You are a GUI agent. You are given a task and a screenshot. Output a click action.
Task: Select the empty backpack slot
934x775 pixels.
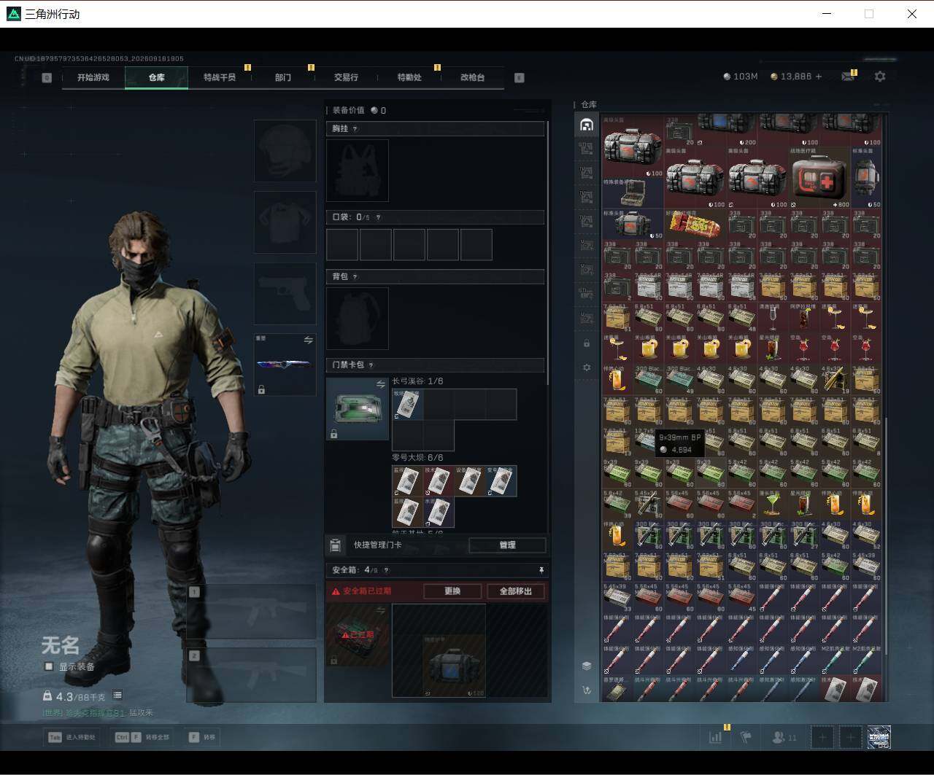pos(358,318)
